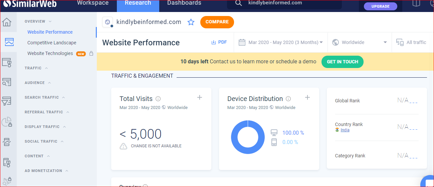Image resolution: width=434 pixels, height=187 pixels.
Task: Click the blue device distribution donut chart
Action: click(x=248, y=137)
